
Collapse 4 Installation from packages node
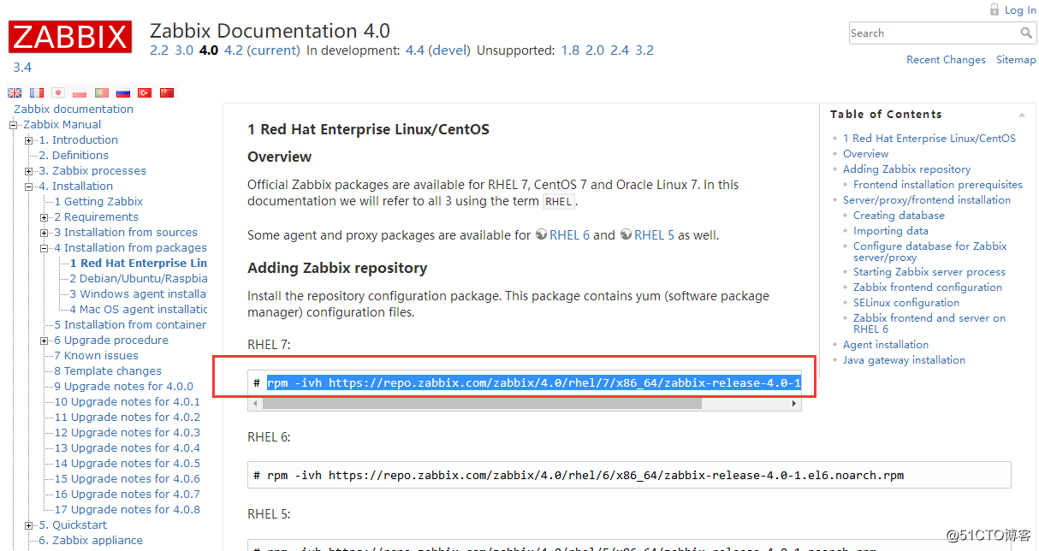pyautogui.click(x=45, y=248)
